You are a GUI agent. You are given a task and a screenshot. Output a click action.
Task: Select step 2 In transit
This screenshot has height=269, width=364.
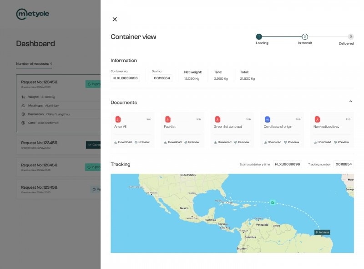coord(305,36)
